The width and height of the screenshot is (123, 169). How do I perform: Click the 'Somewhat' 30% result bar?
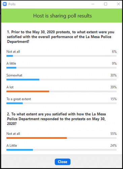[61, 80]
